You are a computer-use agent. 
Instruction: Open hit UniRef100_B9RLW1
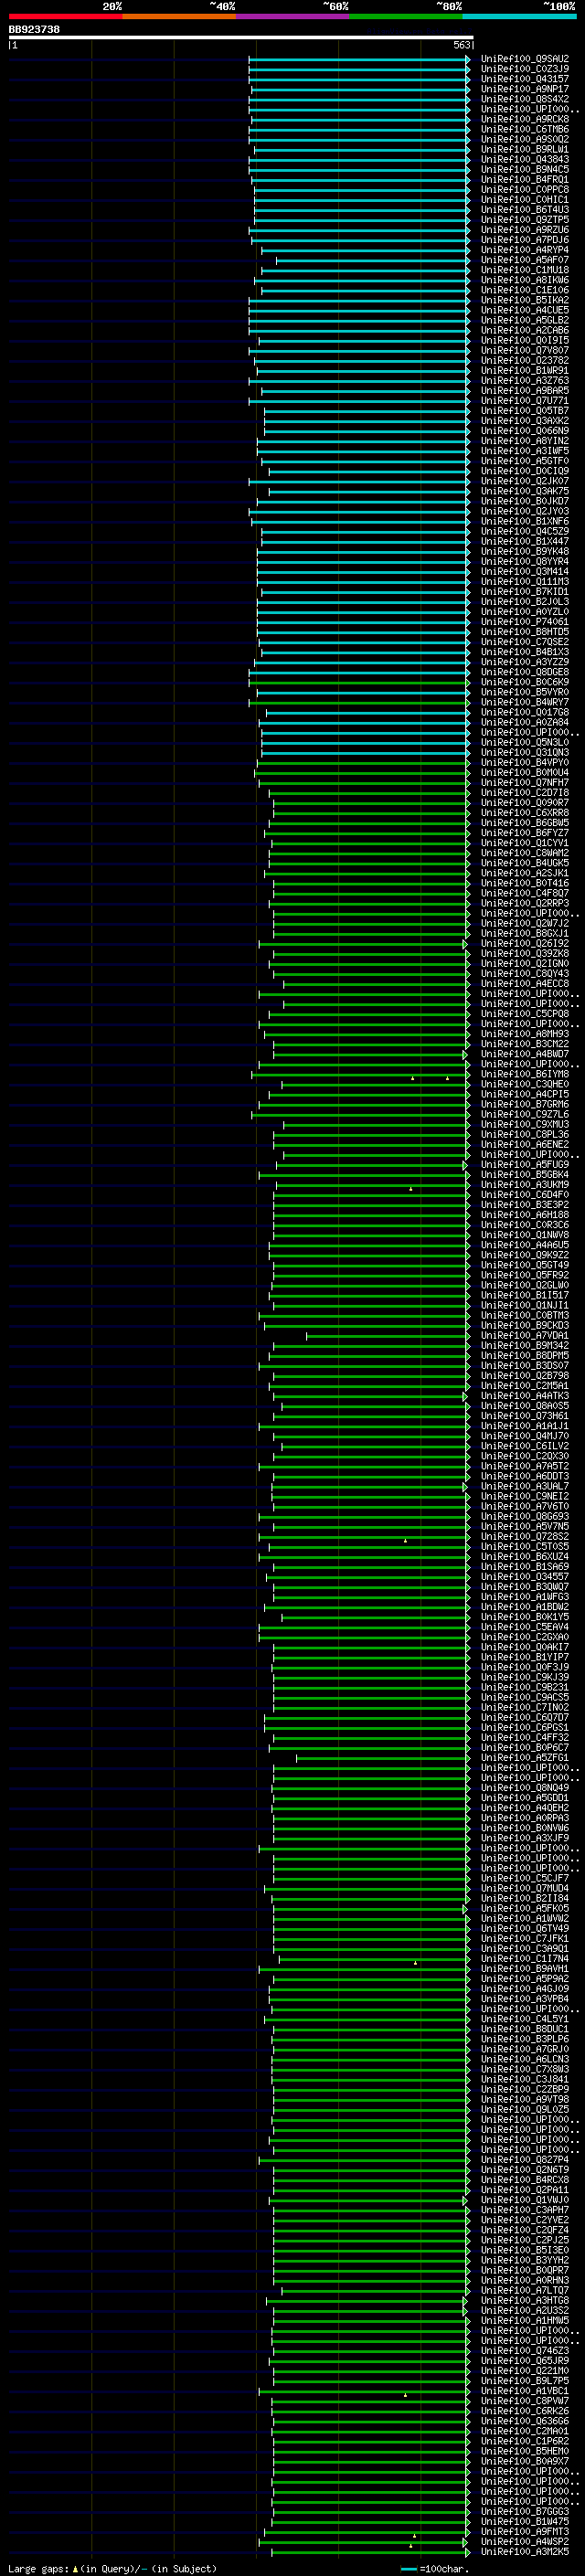click(x=525, y=149)
